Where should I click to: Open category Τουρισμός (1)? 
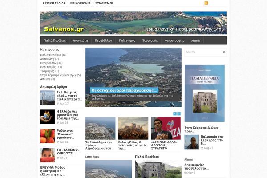(x=49, y=71)
